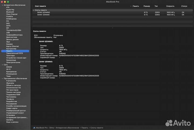The height and width of the screenshot is (130, 194).
Task: Select Журналы item
Action: click(x=10, y=83)
